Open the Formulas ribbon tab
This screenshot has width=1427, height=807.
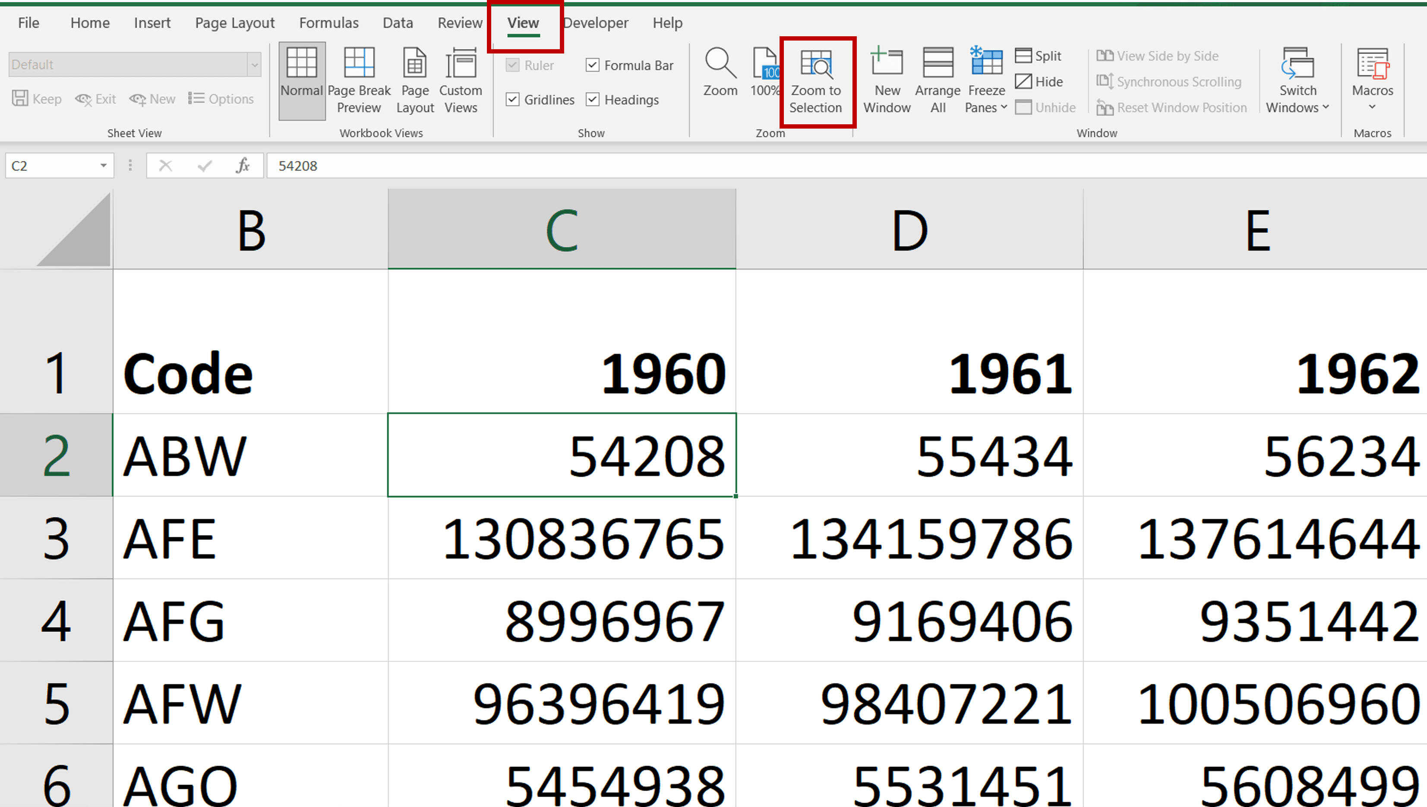329,23
